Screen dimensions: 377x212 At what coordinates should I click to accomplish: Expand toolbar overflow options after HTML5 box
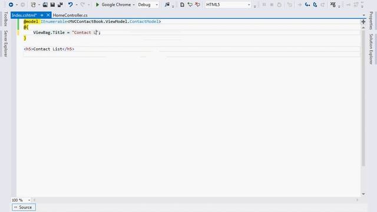click(255, 6)
